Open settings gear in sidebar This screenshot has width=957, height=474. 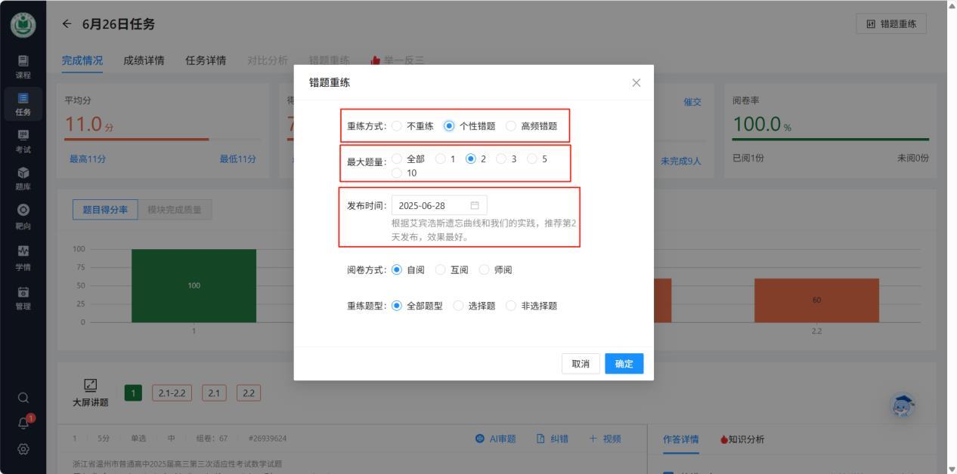[x=23, y=449]
